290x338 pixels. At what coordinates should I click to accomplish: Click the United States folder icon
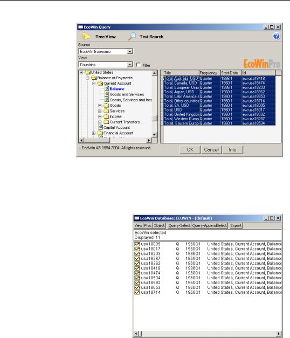[x=87, y=72]
